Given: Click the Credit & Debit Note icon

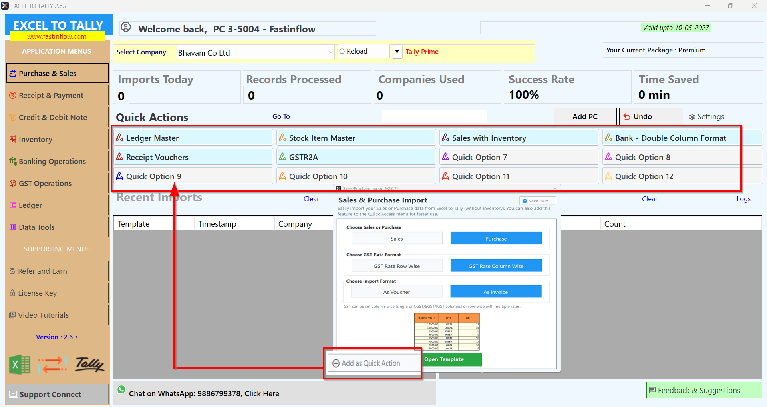Looking at the screenshot, I should point(13,117).
